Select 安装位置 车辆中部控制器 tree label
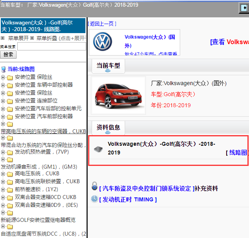249x238 pixels. 44,85
